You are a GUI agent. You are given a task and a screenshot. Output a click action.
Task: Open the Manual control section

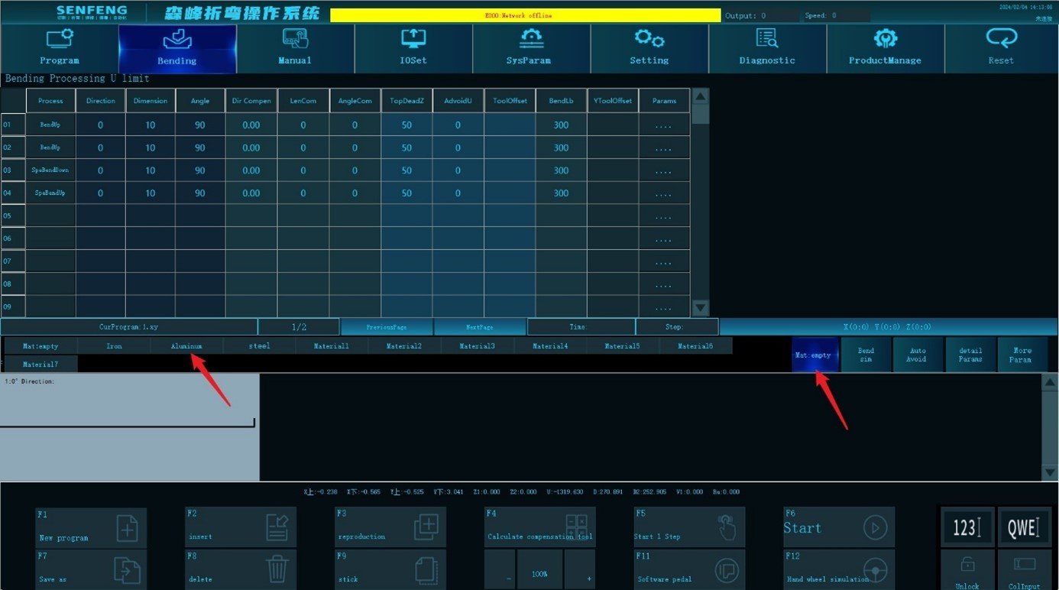click(x=295, y=48)
